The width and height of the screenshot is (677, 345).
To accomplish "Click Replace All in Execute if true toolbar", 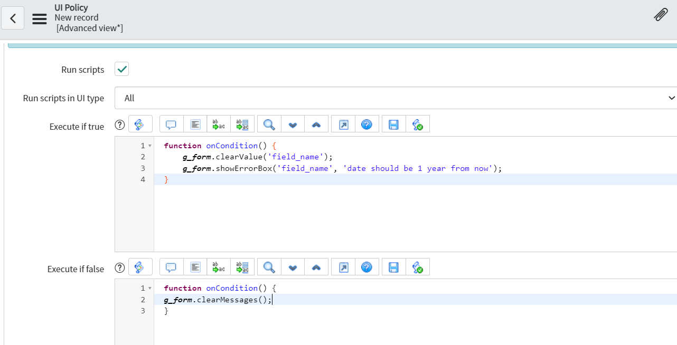I will [242, 124].
